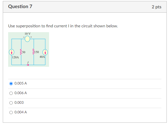Viewport: 168px width, 125px height.
Task: Click the 10 V label in circuit
Action: click(27, 34)
